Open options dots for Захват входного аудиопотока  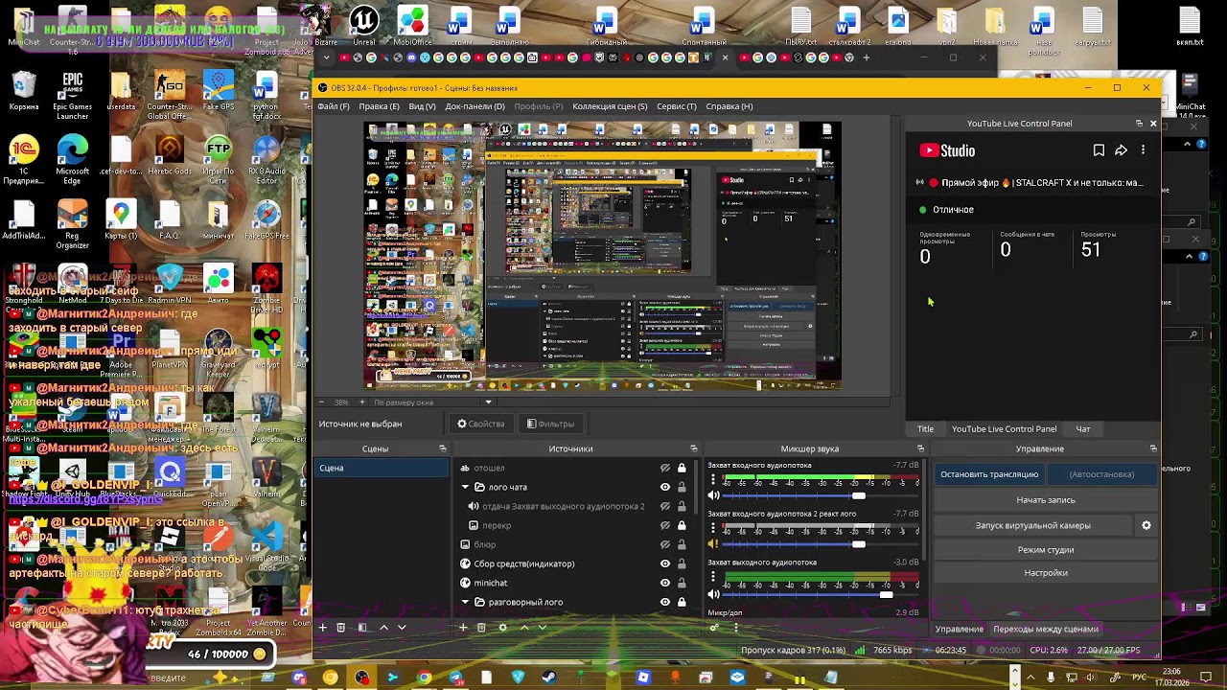coord(712,480)
